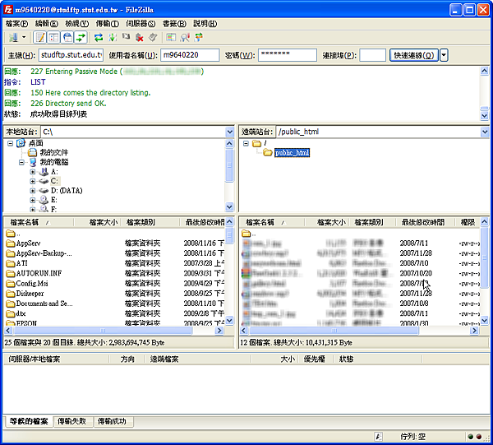This screenshot has height=445, width=493.
Task: Reconnect to last server icon
Action: coord(153,38)
